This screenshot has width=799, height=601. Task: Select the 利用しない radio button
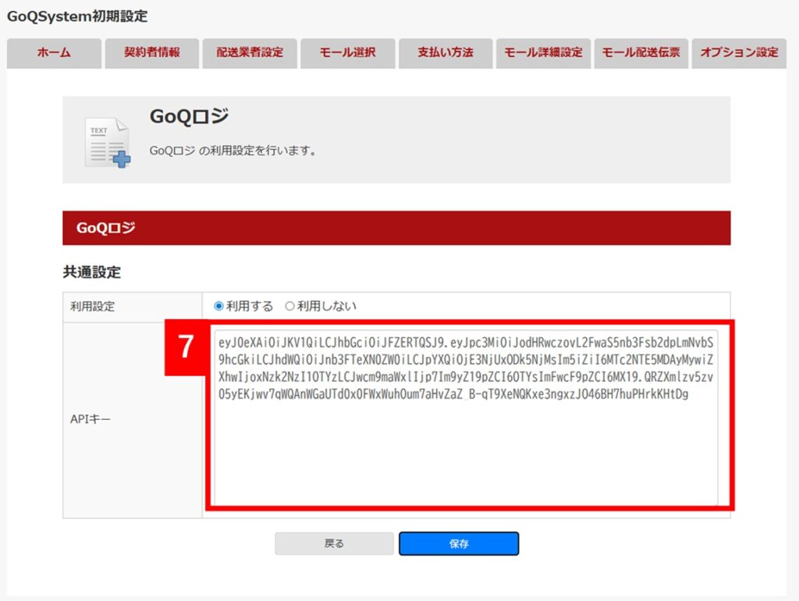(x=289, y=306)
